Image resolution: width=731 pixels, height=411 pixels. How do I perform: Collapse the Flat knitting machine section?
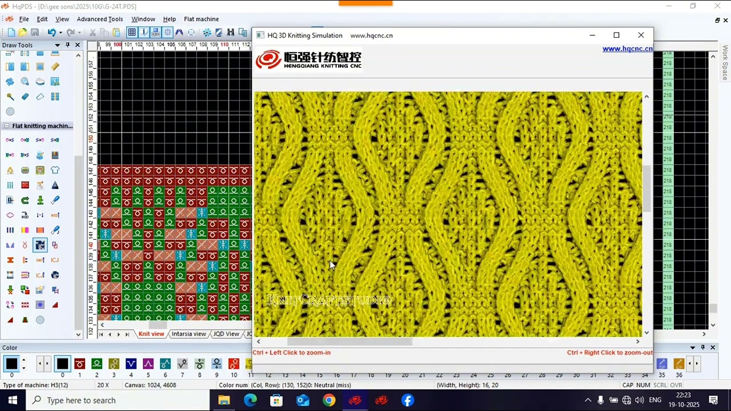point(7,126)
